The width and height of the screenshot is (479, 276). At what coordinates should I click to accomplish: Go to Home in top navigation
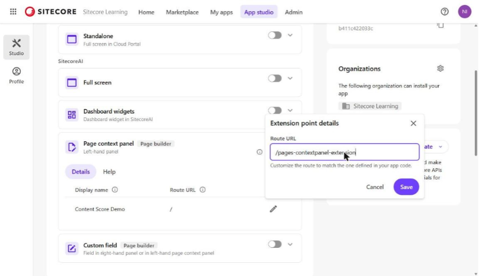click(146, 12)
